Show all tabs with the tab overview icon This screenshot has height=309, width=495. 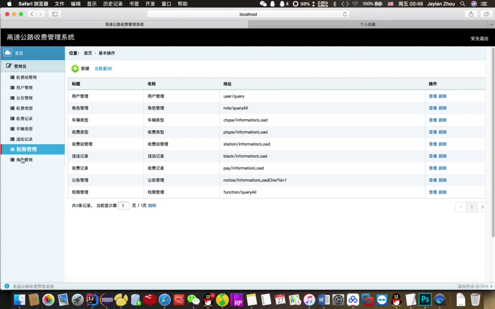[486, 14]
